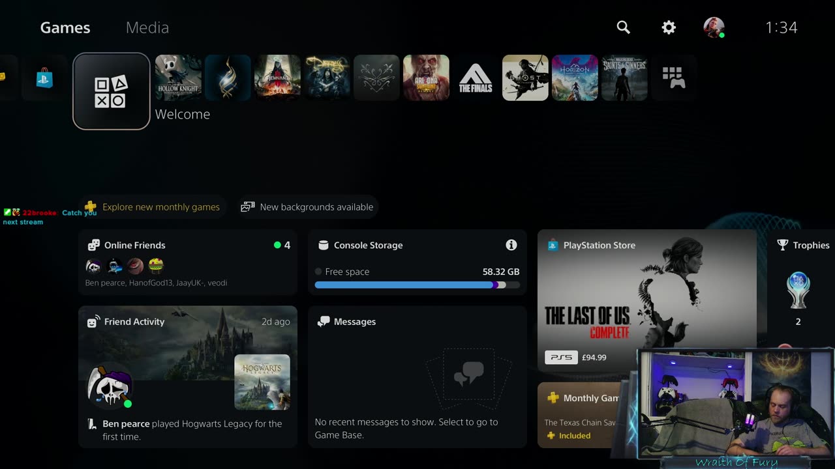
Task: Click the Friend Activity smiley icon
Action: [93, 321]
